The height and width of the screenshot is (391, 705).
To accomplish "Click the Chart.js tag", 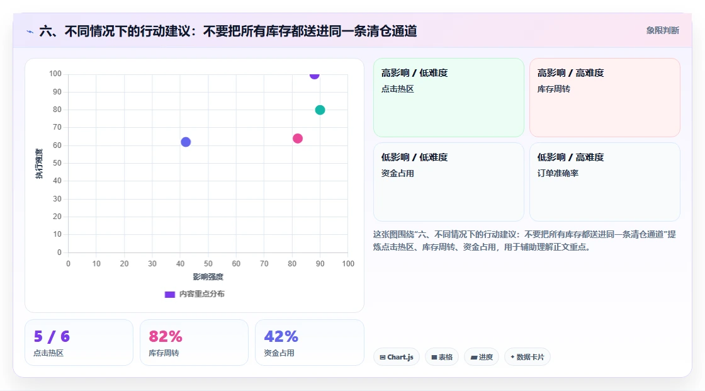I will [397, 357].
